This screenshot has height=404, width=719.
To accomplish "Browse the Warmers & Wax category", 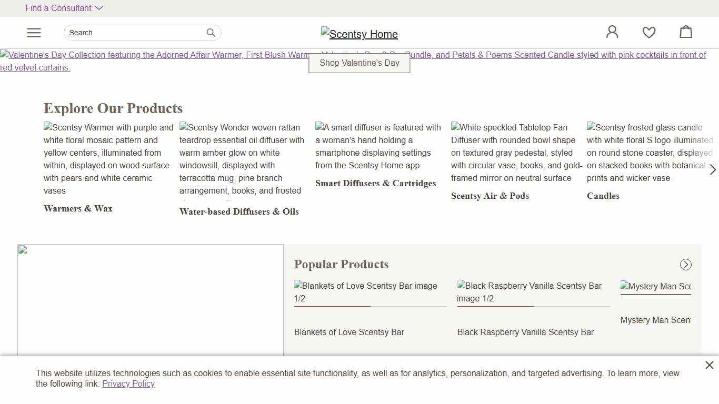I will (78, 208).
